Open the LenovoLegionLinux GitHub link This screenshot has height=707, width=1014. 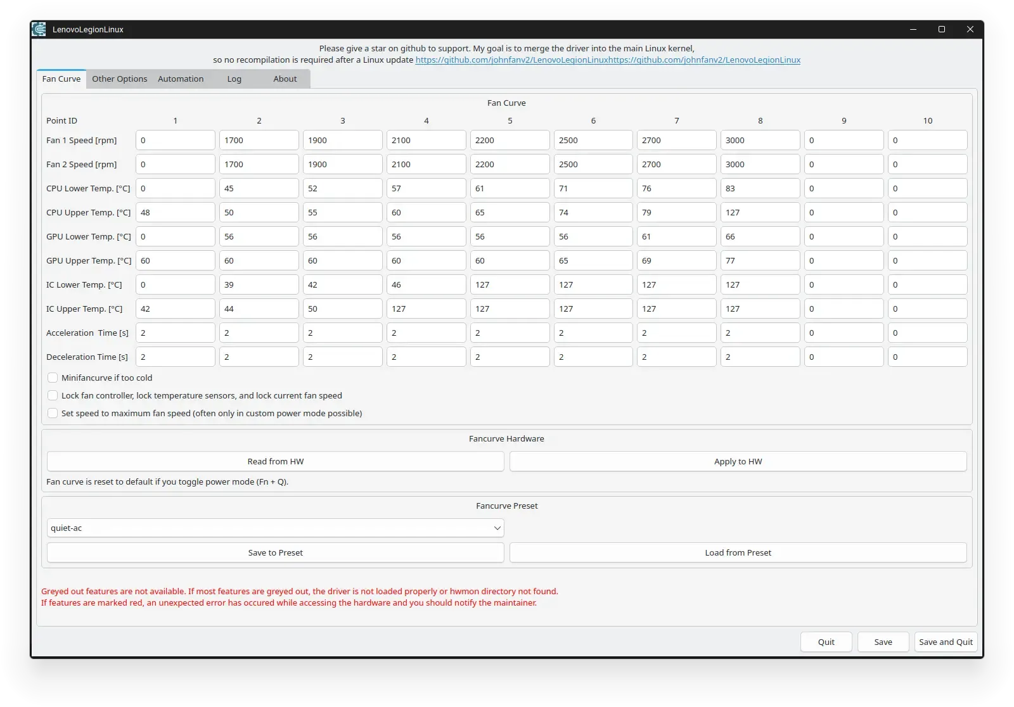click(x=608, y=60)
